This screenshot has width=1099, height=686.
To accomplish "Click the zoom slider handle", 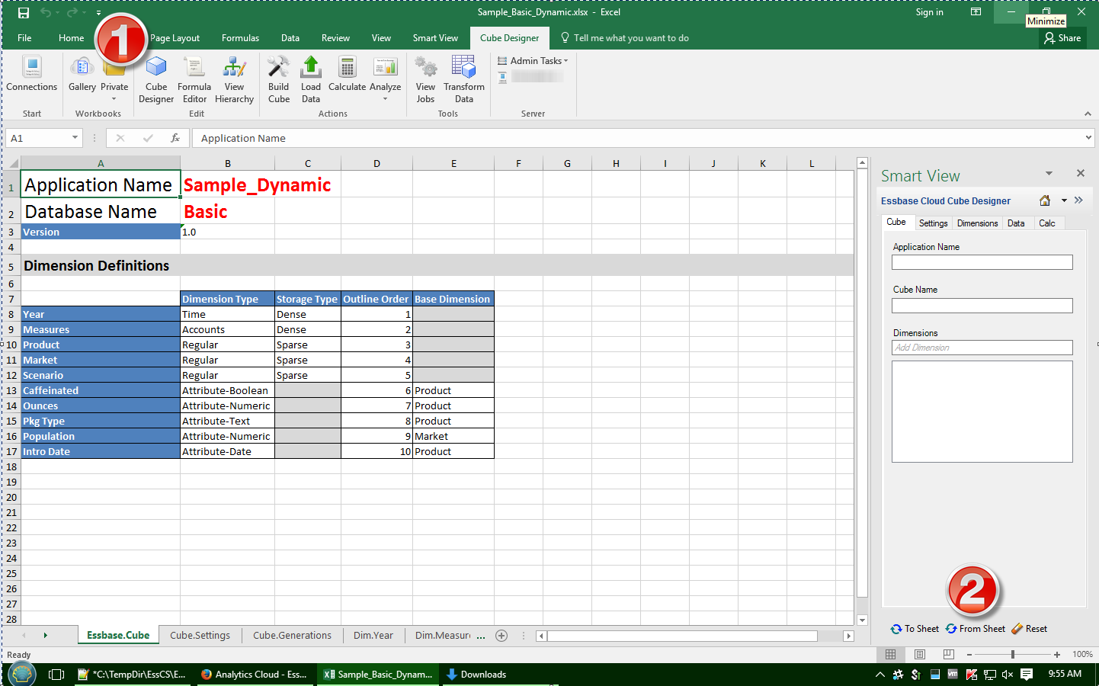I will click(1013, 655).
